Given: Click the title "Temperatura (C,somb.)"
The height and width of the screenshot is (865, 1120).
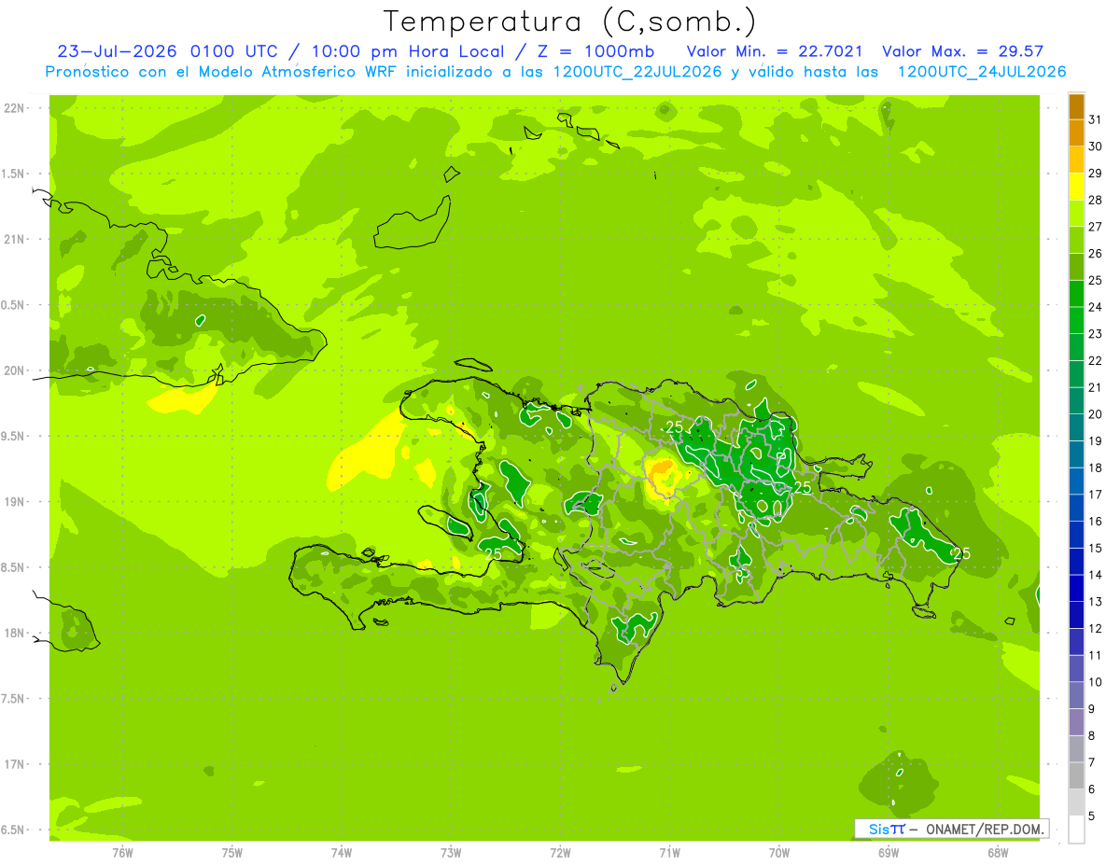Looking at the screenshot, I should [569, 21].
